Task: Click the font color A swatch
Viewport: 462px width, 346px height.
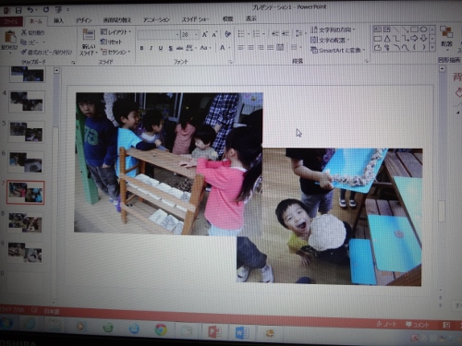Action: click(222, 48)
